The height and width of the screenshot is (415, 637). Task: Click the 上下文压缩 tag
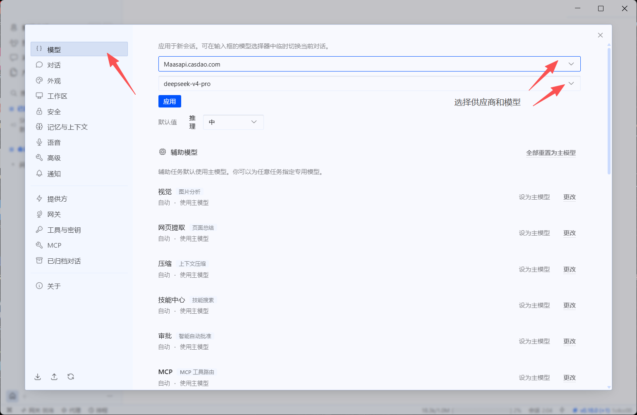[192, 264]
